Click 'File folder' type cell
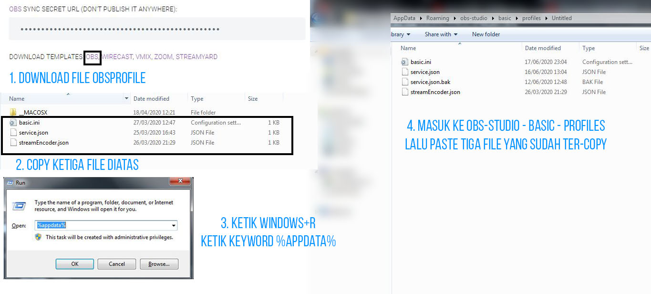Screen dimensions: 651x294 click(204, 113)
